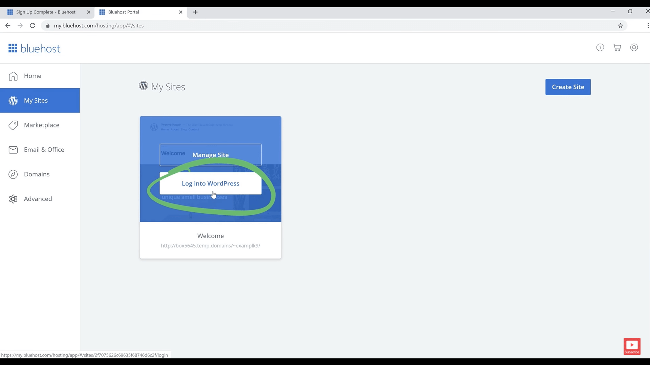Open Domains in the sidebar
Viewport: 650px width, 365px height.
[40, 174]
